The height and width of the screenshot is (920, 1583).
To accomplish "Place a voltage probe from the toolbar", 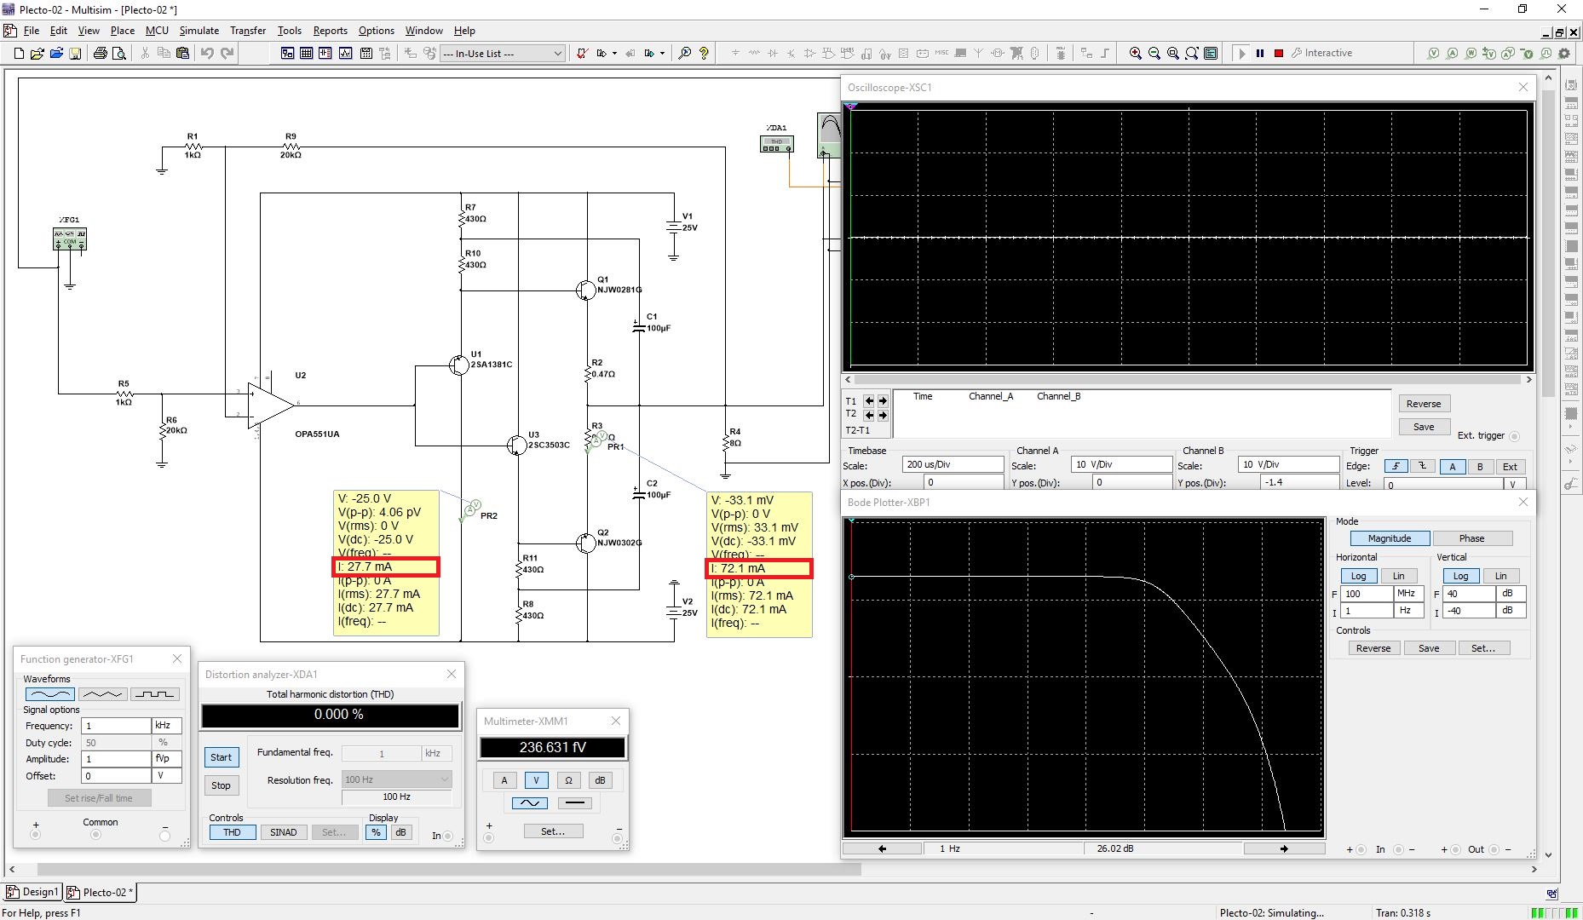I will [1434, 53].
